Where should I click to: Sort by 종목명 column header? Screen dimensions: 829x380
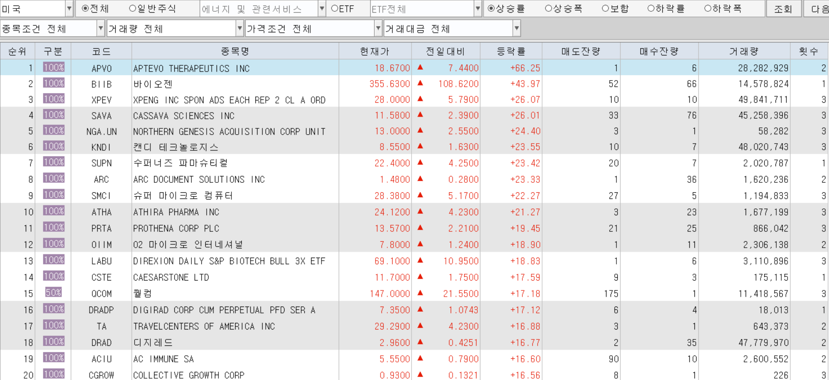tap(235, 51)
